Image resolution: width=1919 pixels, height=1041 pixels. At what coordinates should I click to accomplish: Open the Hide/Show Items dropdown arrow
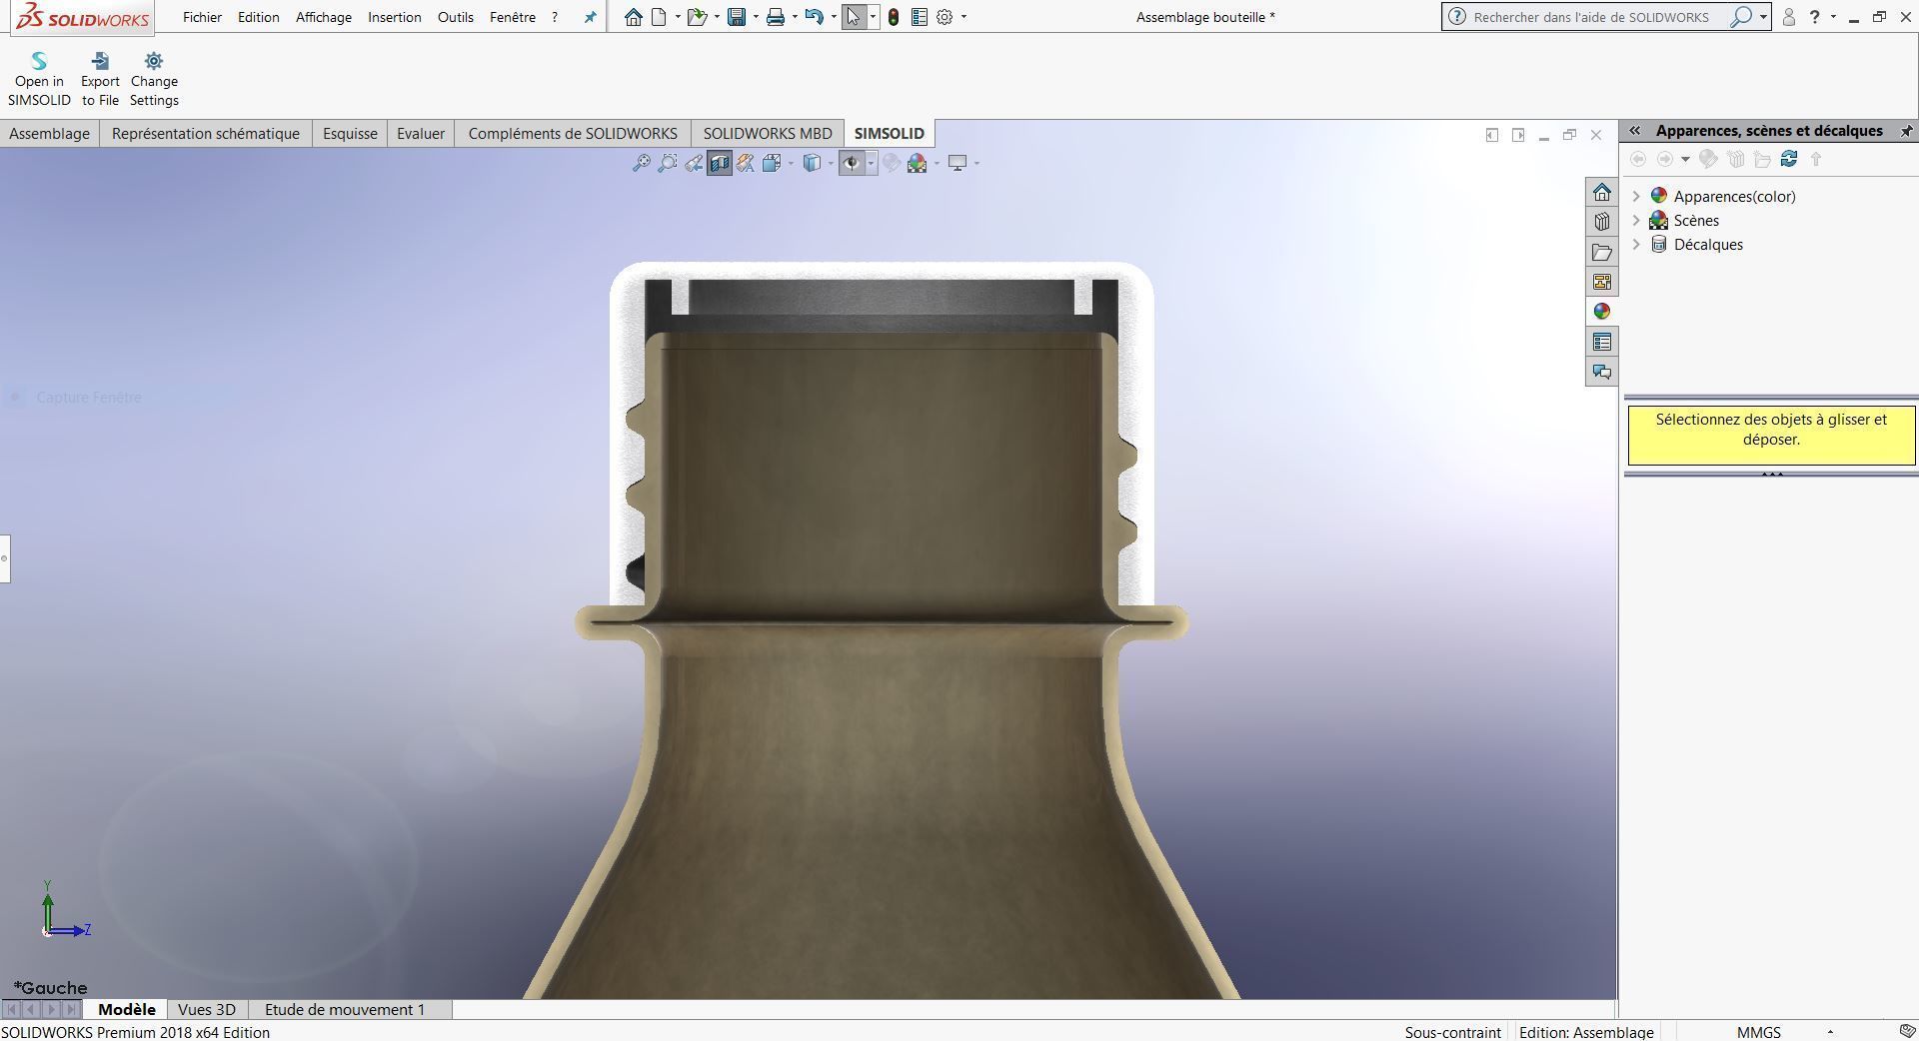pos(871,163)
